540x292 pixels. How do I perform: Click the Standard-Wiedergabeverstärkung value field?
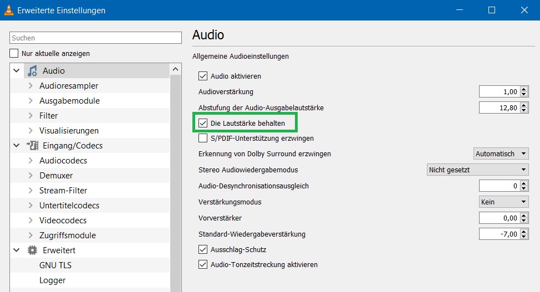(x=500, y=234)
